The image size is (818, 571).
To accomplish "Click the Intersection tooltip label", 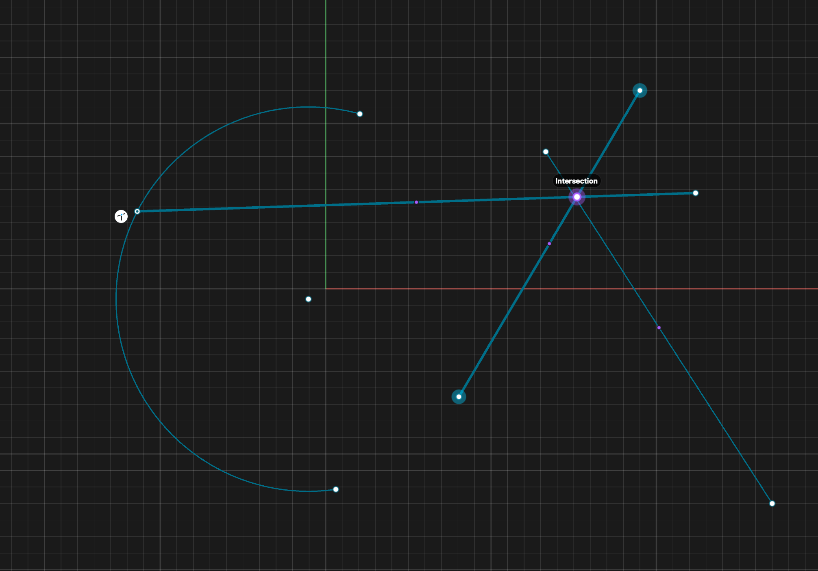I will click(x=576, y=181).
